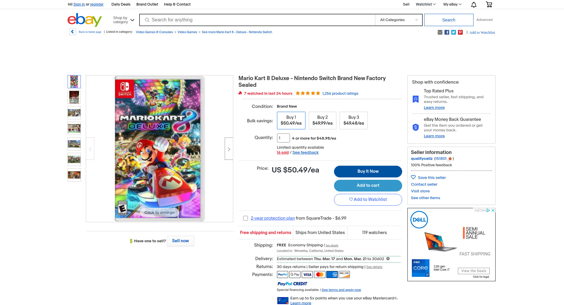Share listing via email icon
The height and width of the screenshot is (305, 564).
(440, 32)
